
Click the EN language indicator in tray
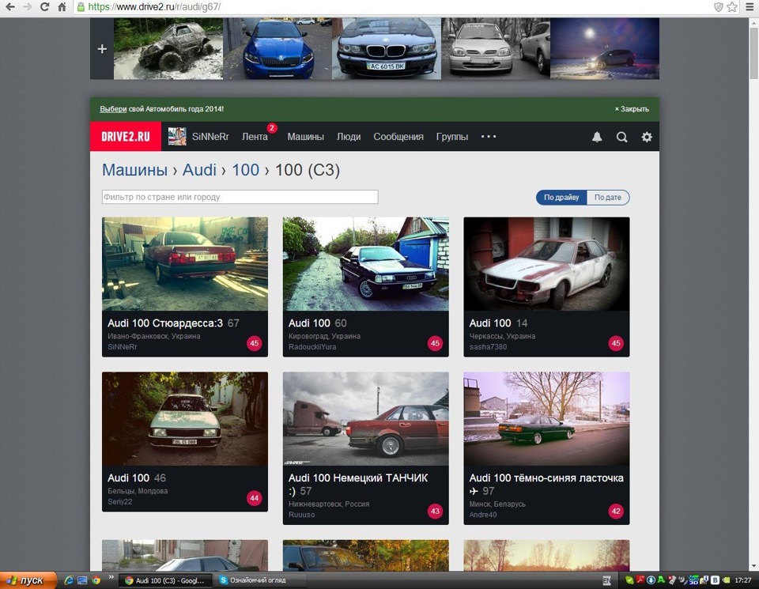606,580
